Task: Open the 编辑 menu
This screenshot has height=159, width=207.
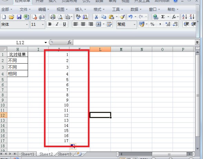Action: [43, 9]
